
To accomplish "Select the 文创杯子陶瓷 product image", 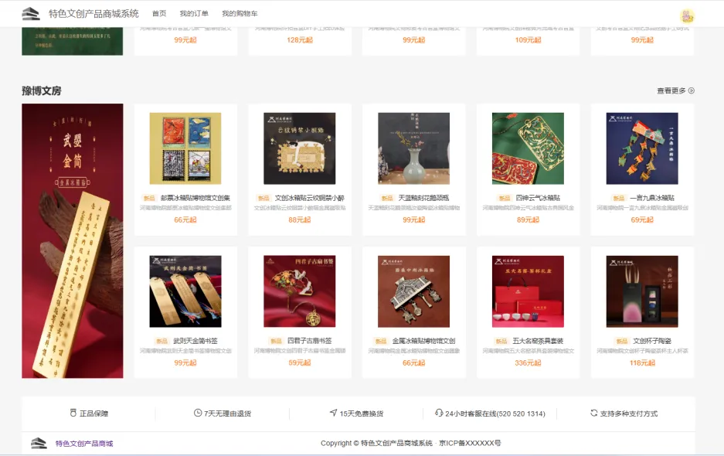I will click(642, 291).
